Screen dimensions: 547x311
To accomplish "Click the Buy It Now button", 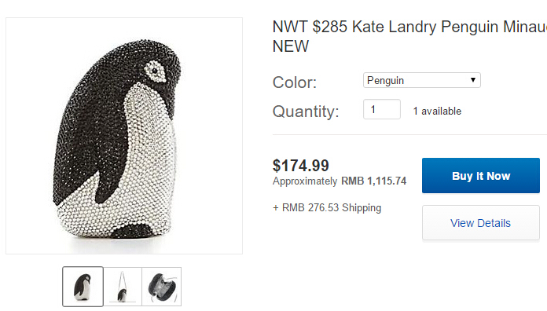I will [x=481, y=175].
